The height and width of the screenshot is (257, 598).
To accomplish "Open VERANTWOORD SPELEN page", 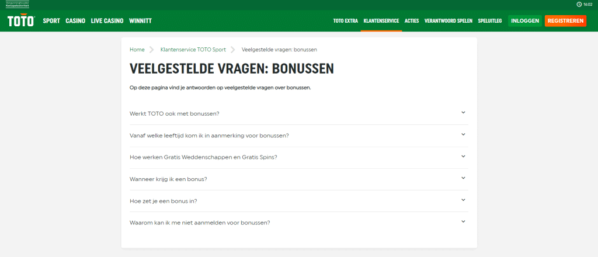I will (x=448, y=21).
